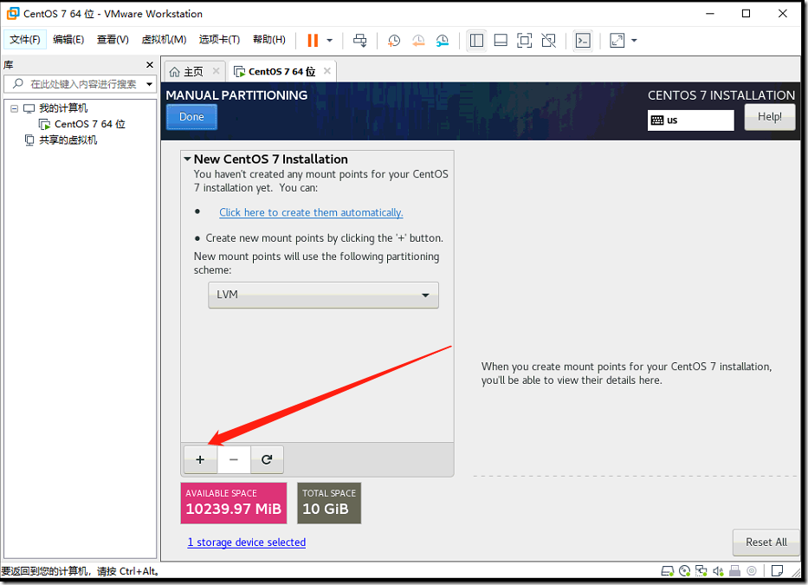This screenshot has height=585, width=808.
Task: Open the library search filter dropdown
Action: pos(150,84)
